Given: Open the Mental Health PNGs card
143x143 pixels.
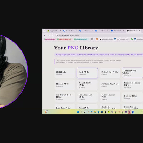Looking at the screenshot, I should point(87,85).
